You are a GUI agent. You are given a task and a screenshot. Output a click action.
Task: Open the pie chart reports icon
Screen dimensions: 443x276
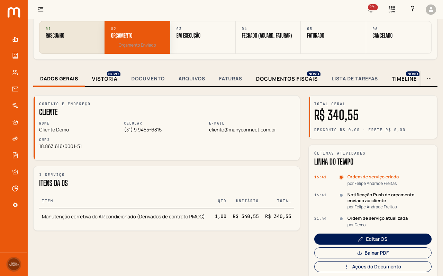(15, 188)
